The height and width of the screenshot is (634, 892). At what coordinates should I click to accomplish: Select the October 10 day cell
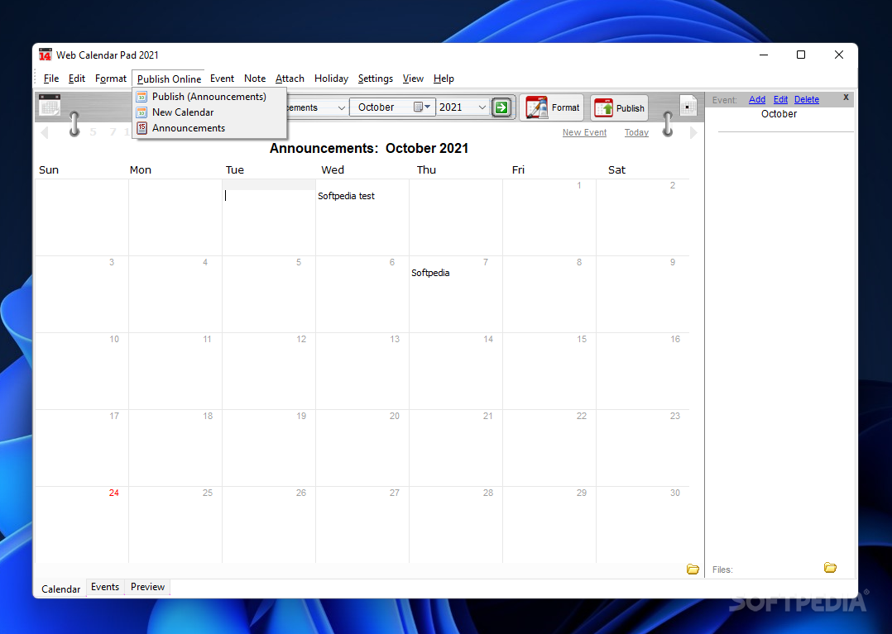(82, 371)
